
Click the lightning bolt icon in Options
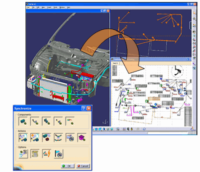[x=47, y=154]
